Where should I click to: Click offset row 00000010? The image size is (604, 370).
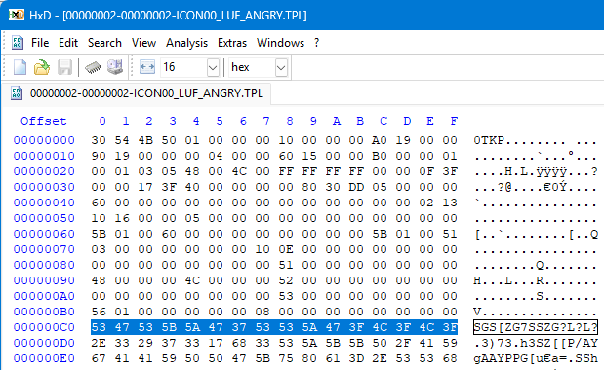[x=44, y=156]
